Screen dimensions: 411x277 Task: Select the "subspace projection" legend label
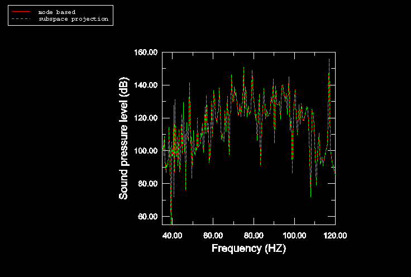pyautogui.click(x=73, y=19)
